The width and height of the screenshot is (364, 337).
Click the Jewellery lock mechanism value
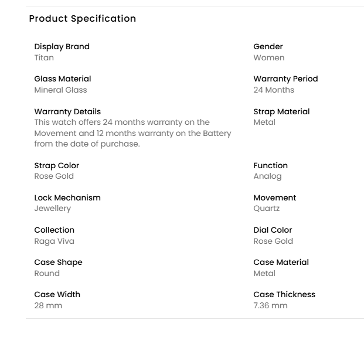point(52,209)
